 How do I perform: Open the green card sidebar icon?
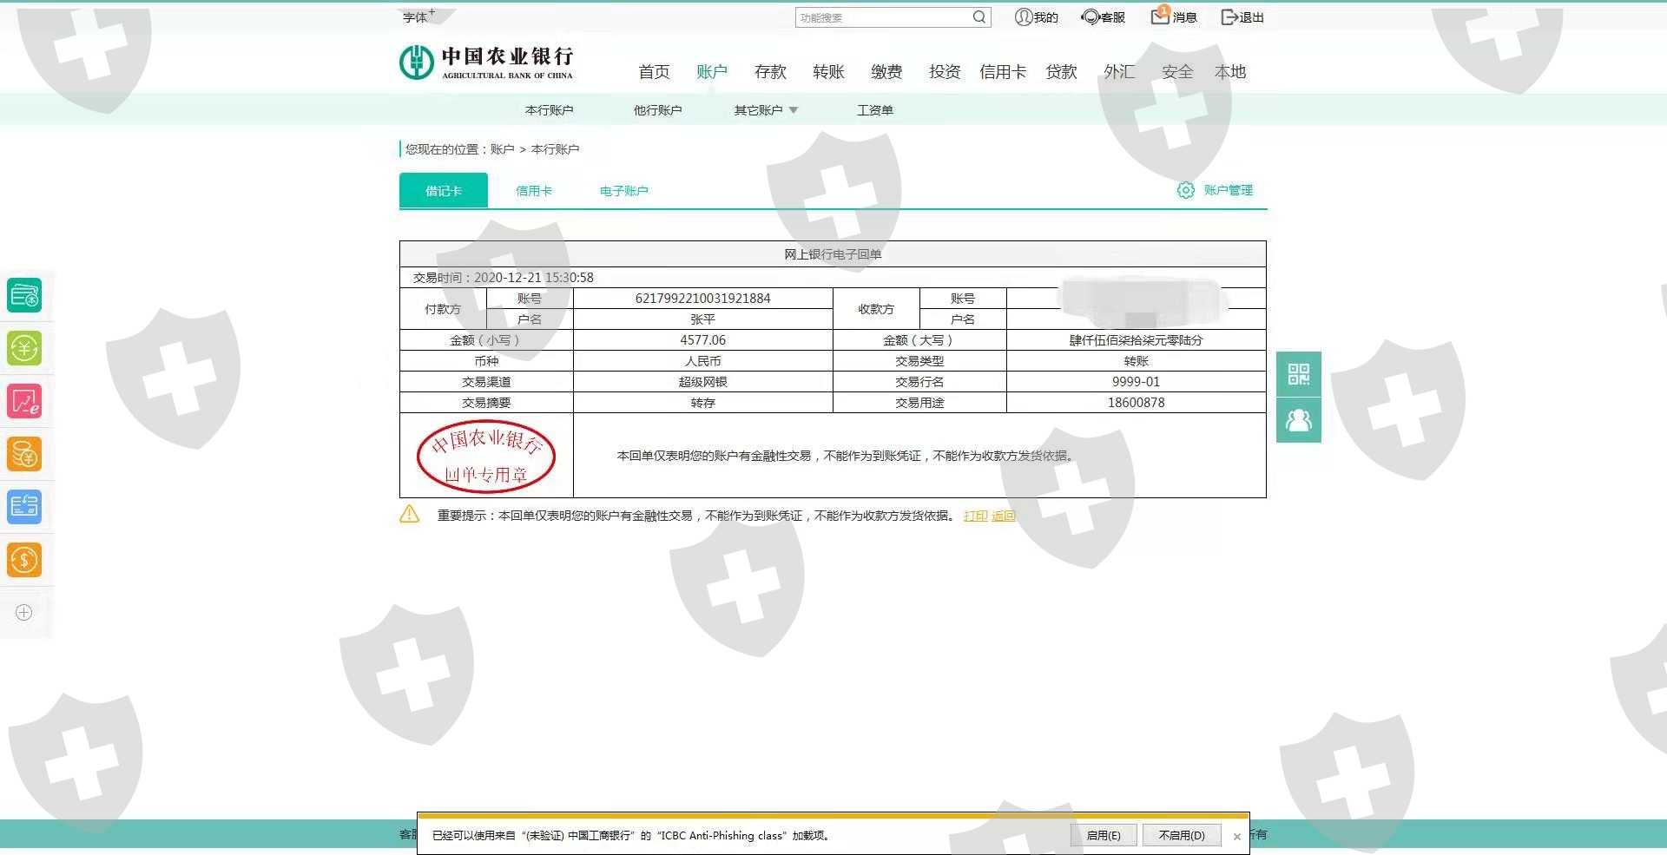coord(24,295)
